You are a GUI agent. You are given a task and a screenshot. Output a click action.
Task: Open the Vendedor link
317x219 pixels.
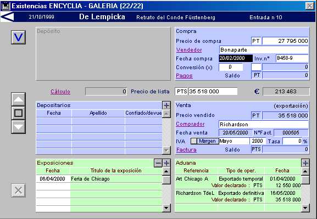click(x=189, y=50)
